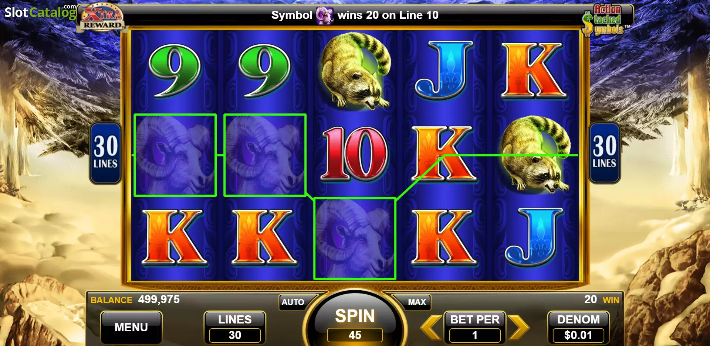The width and height of the screenshot is (710, 346).
Task: Open the LINES 30 selector
Action: (235, 327)
